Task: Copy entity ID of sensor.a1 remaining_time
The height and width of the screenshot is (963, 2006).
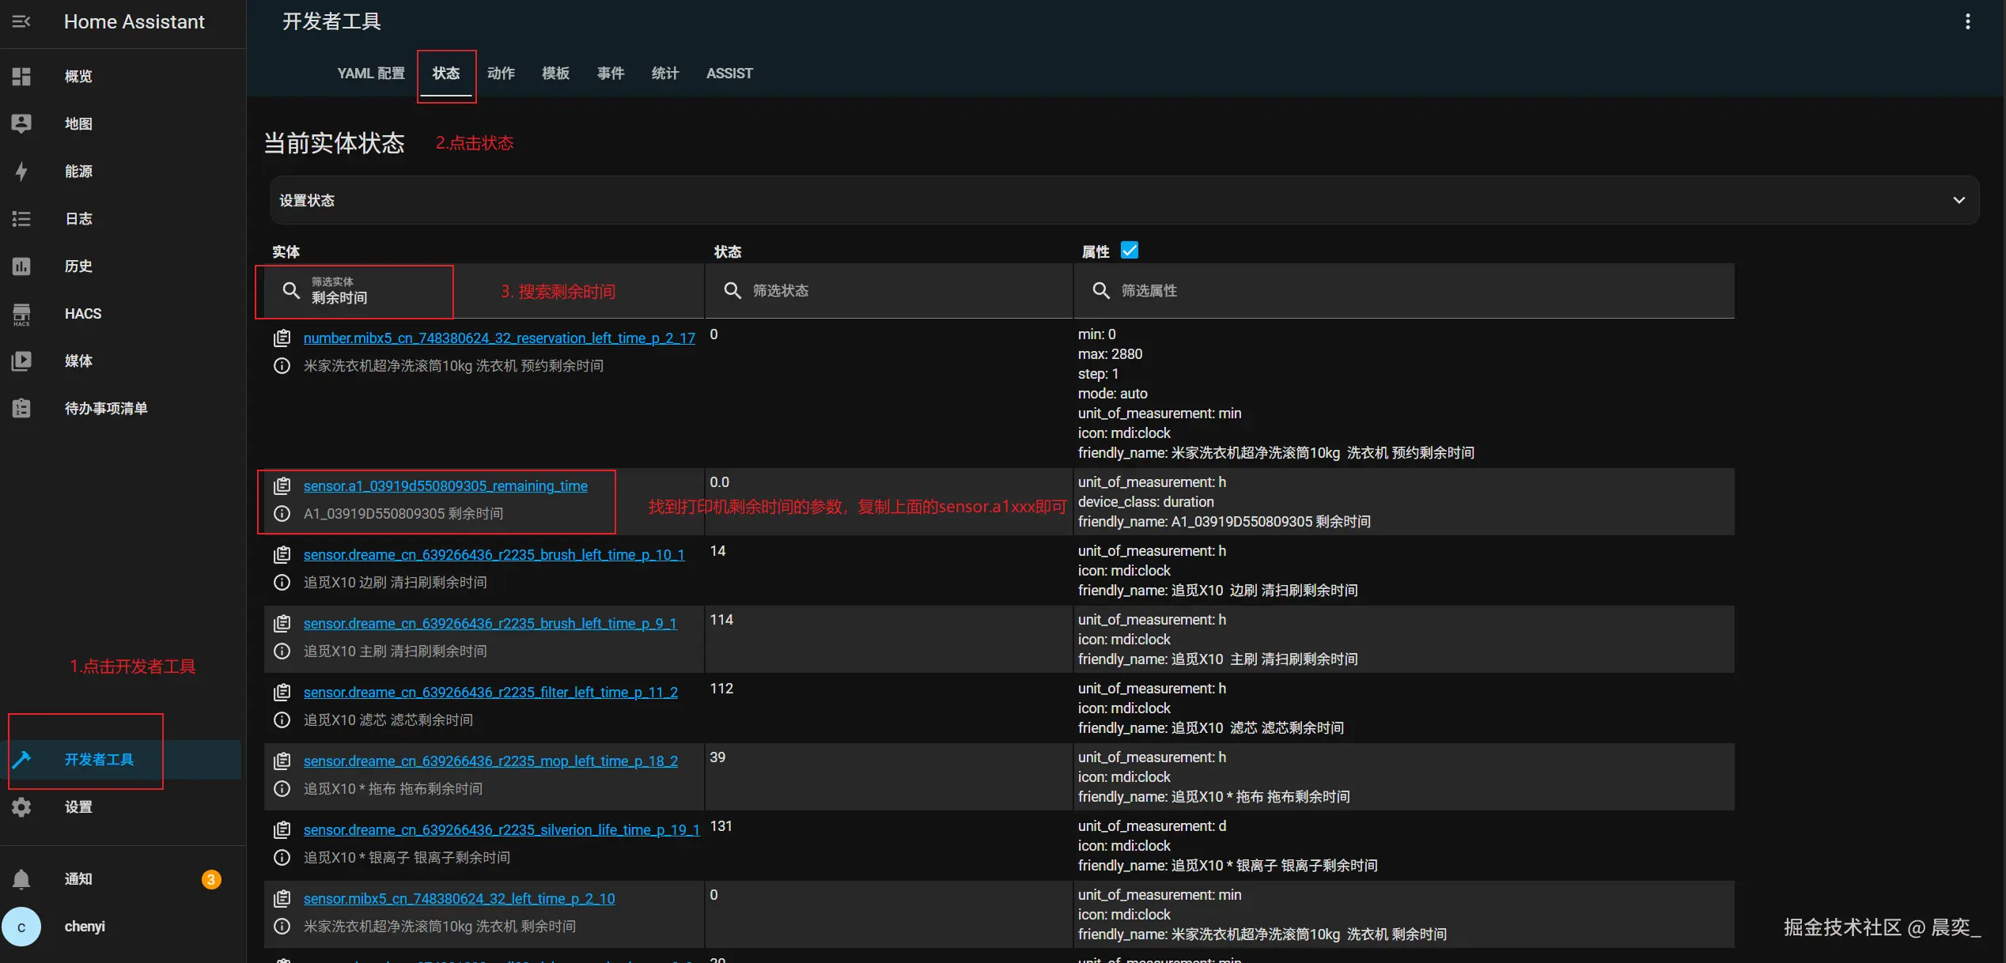Action: [x=282, y=486]
